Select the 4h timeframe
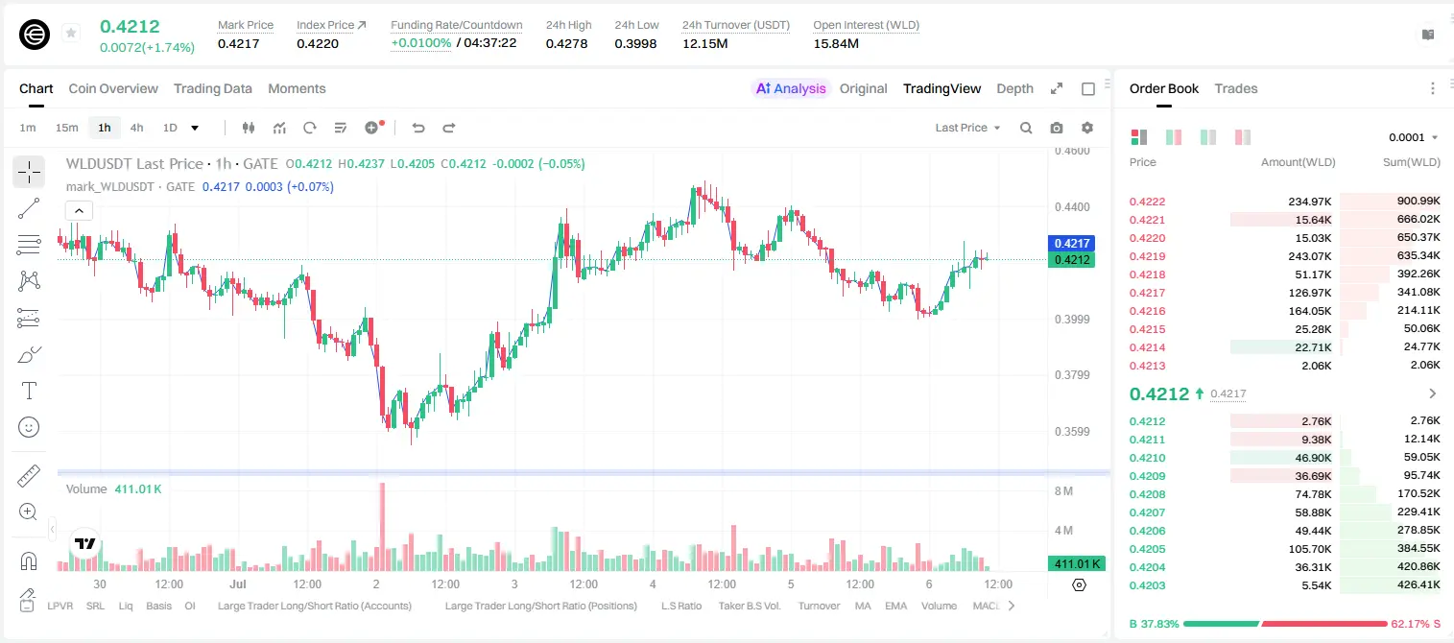This screenshot has height=643, width=1454. click(x=136, y=128)
